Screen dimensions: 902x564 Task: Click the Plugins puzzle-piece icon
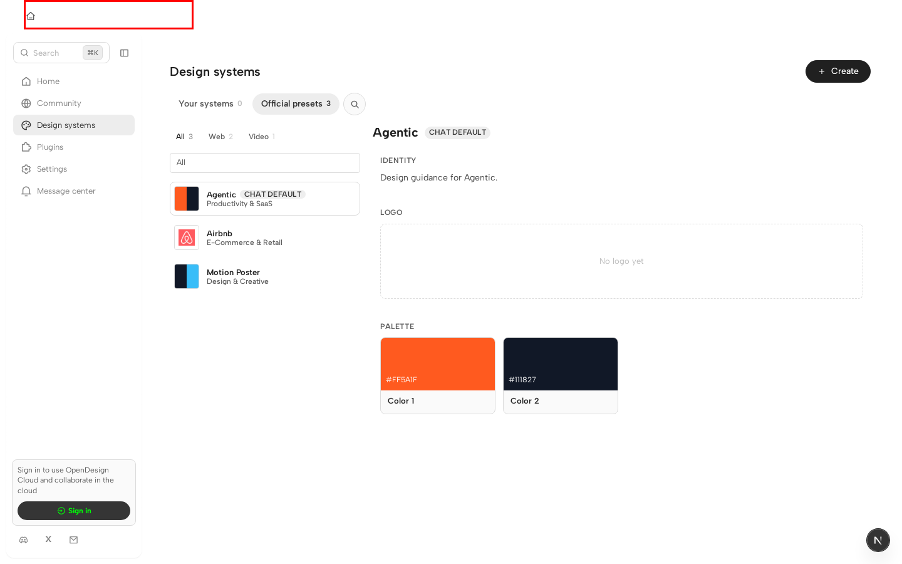(x=26, y=147)
